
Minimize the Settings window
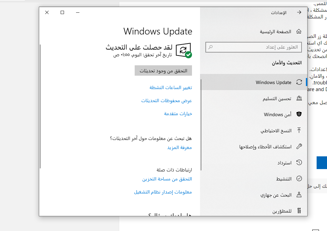click(78, 12)
